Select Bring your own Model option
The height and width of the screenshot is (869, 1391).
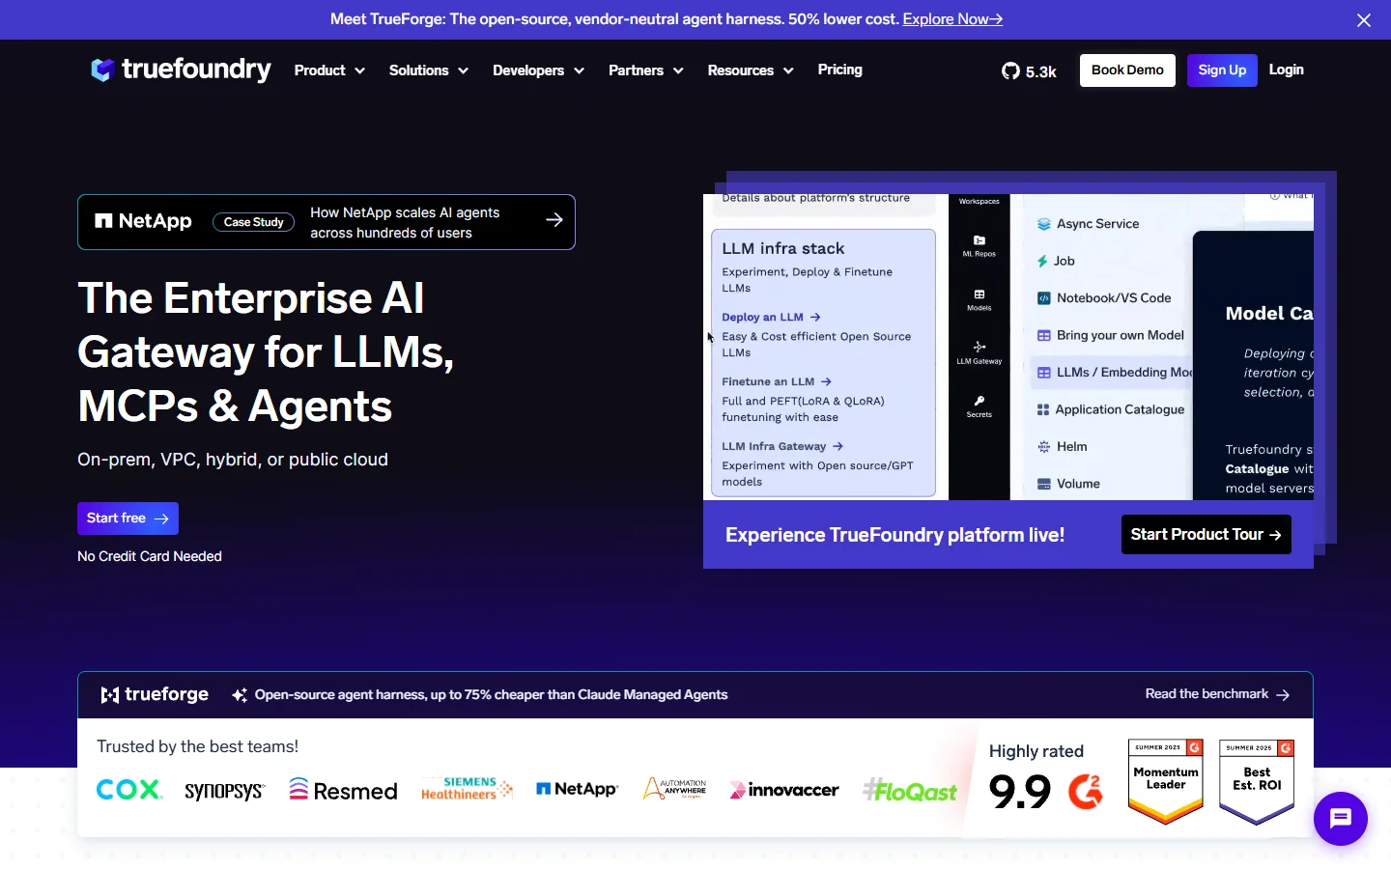(1111, 335)
